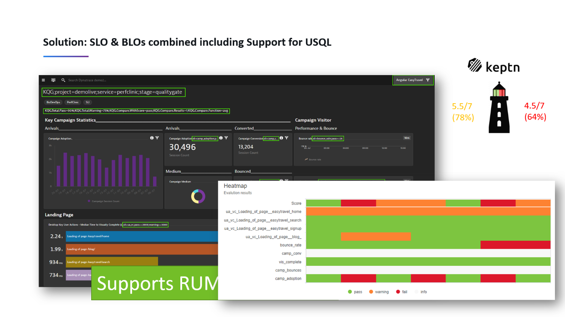Click the info icon on the Bounced tile
This screenshot has height=317, width=565.
[282, 180]
